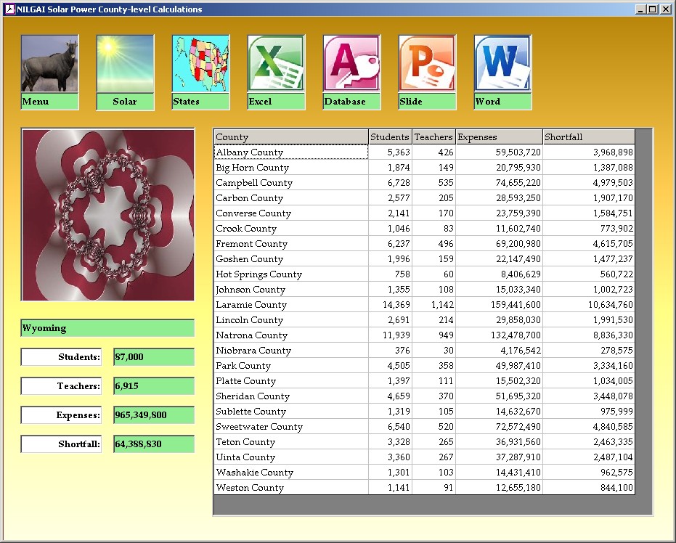Click the Shortfall column header

[588, 137]
